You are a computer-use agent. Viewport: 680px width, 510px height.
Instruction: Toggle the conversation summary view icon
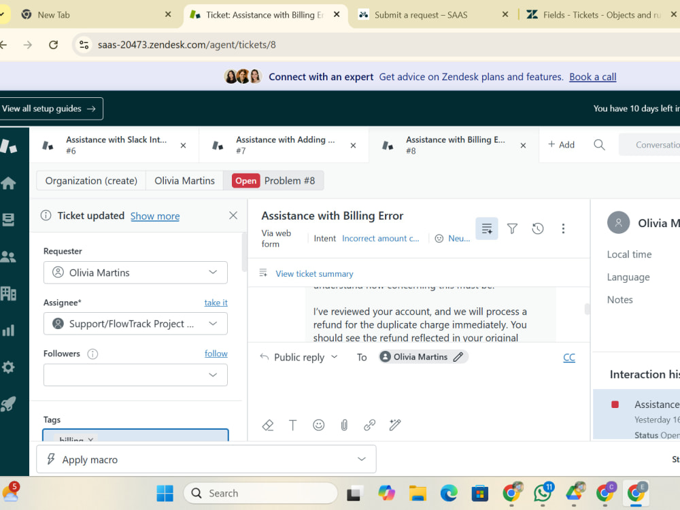(487, 228)
